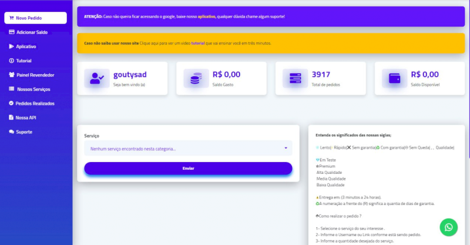
Task: Click the Media Qualidade legend line
Action: 331,179
